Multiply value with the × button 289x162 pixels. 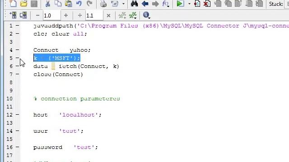coord(108,16)
